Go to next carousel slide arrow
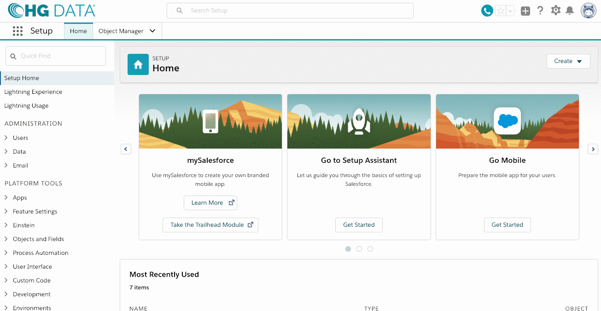Viewport: 601px width, 311px height. coord(593,149)
